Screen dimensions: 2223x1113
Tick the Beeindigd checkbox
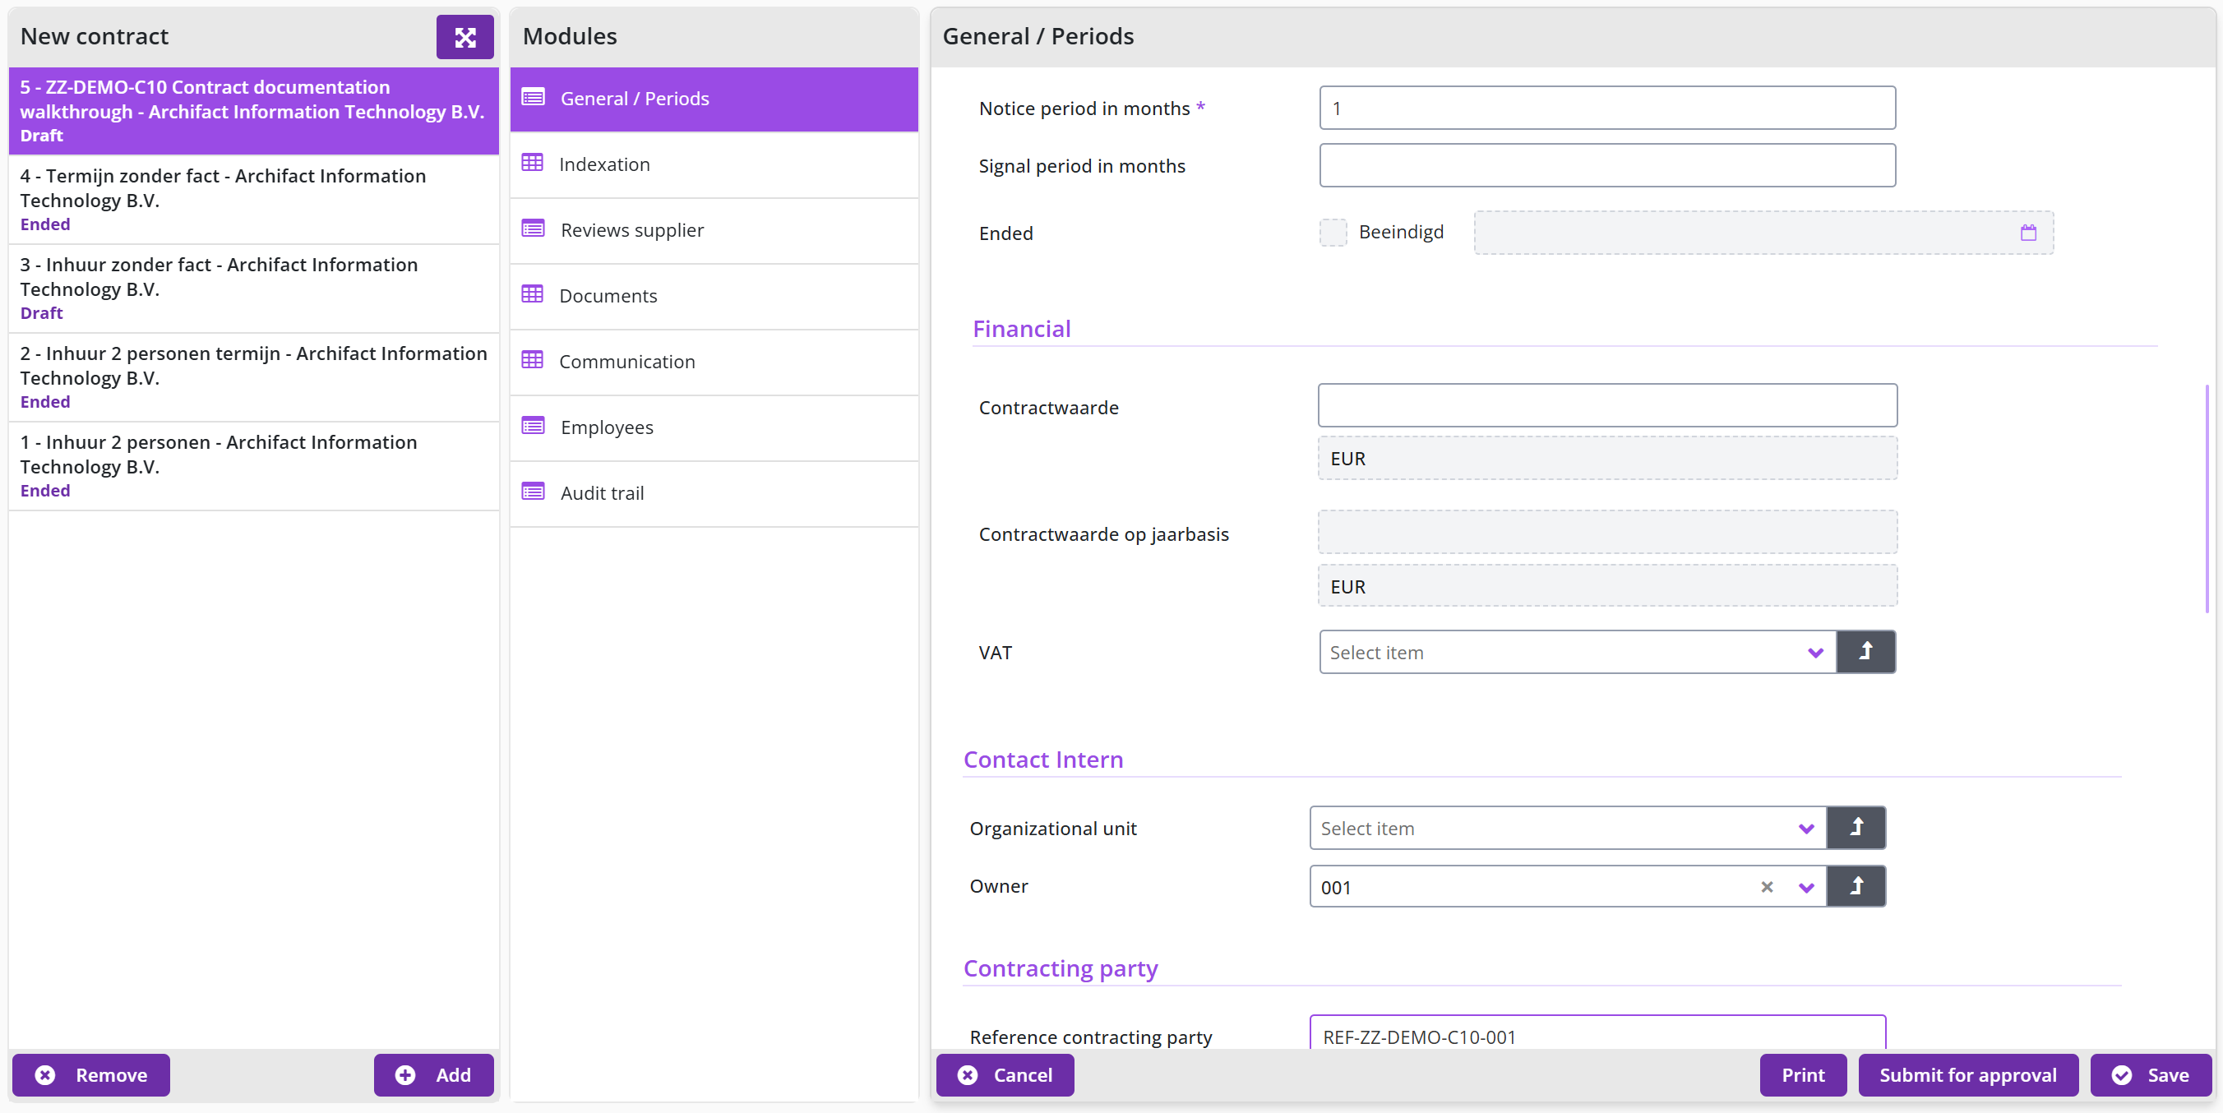click(x=1333, y=232)
